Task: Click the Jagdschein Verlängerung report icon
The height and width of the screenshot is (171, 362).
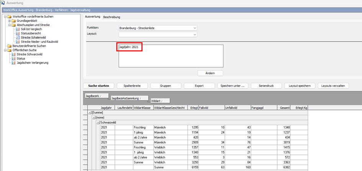Action: pyautogui.click(x=13, y=63)
